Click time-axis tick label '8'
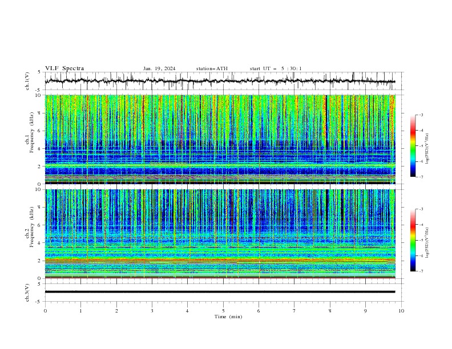The width and height of the screenshot is (452, 349). point(330,311)
